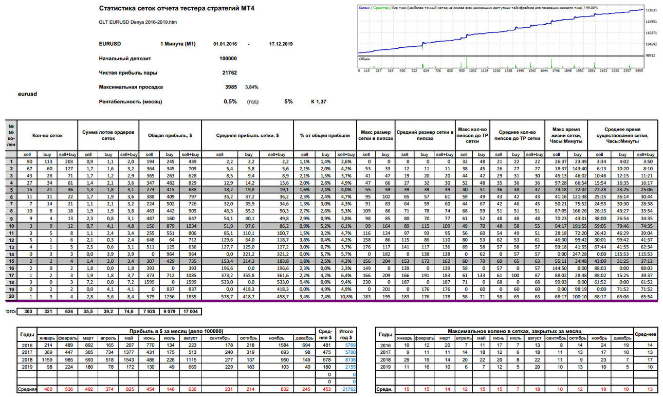Click the column header "Средняя прибыль сетки, $"
This screenshot has height=397, width=663.
tap(248, 136)
